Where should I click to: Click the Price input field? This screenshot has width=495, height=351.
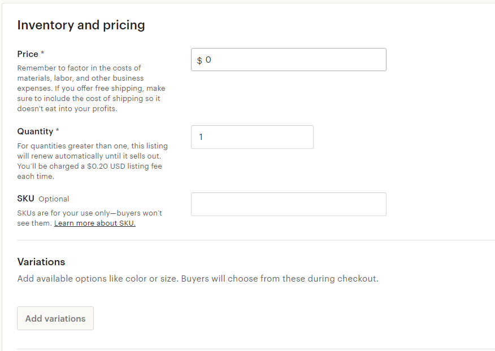pos(294,60)
